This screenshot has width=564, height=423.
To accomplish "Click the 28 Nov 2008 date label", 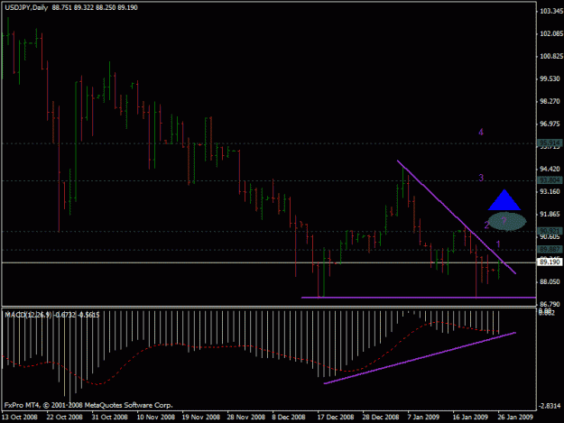I will pyautogui.click(x=245, y=417).
